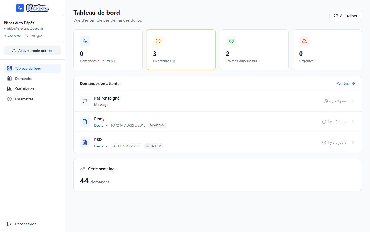Screen dimensions: 370x232
Task: Click the document icon next to Rémy
Action: point(85,122)
